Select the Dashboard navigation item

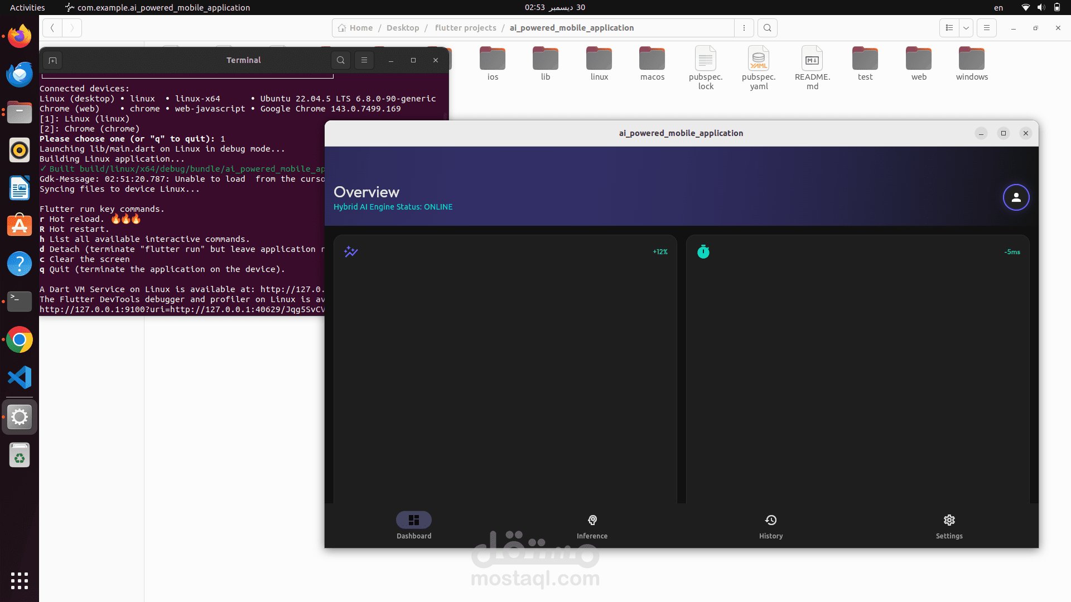(x=413, y=526)
